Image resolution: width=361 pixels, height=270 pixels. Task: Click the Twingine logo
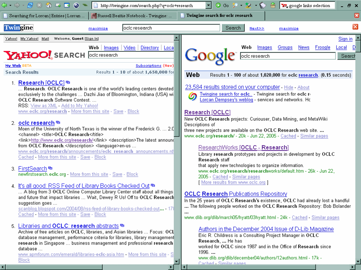18,28
